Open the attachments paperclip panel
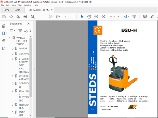 point(4,41)
